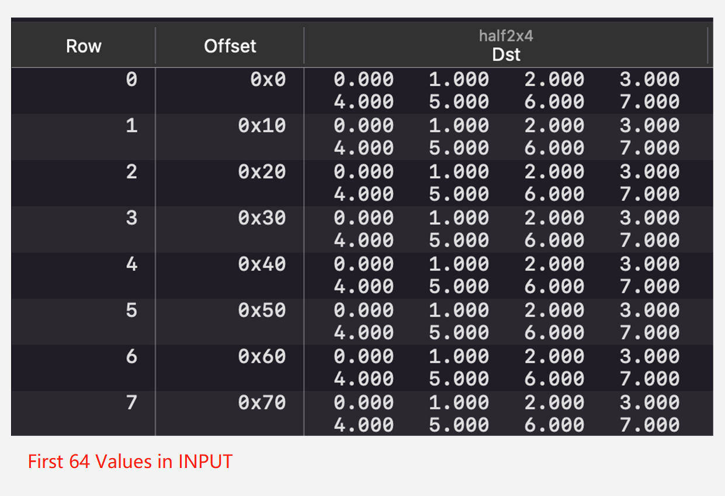Select row number 5 cell
725x496 pixels.
(131, 310)
